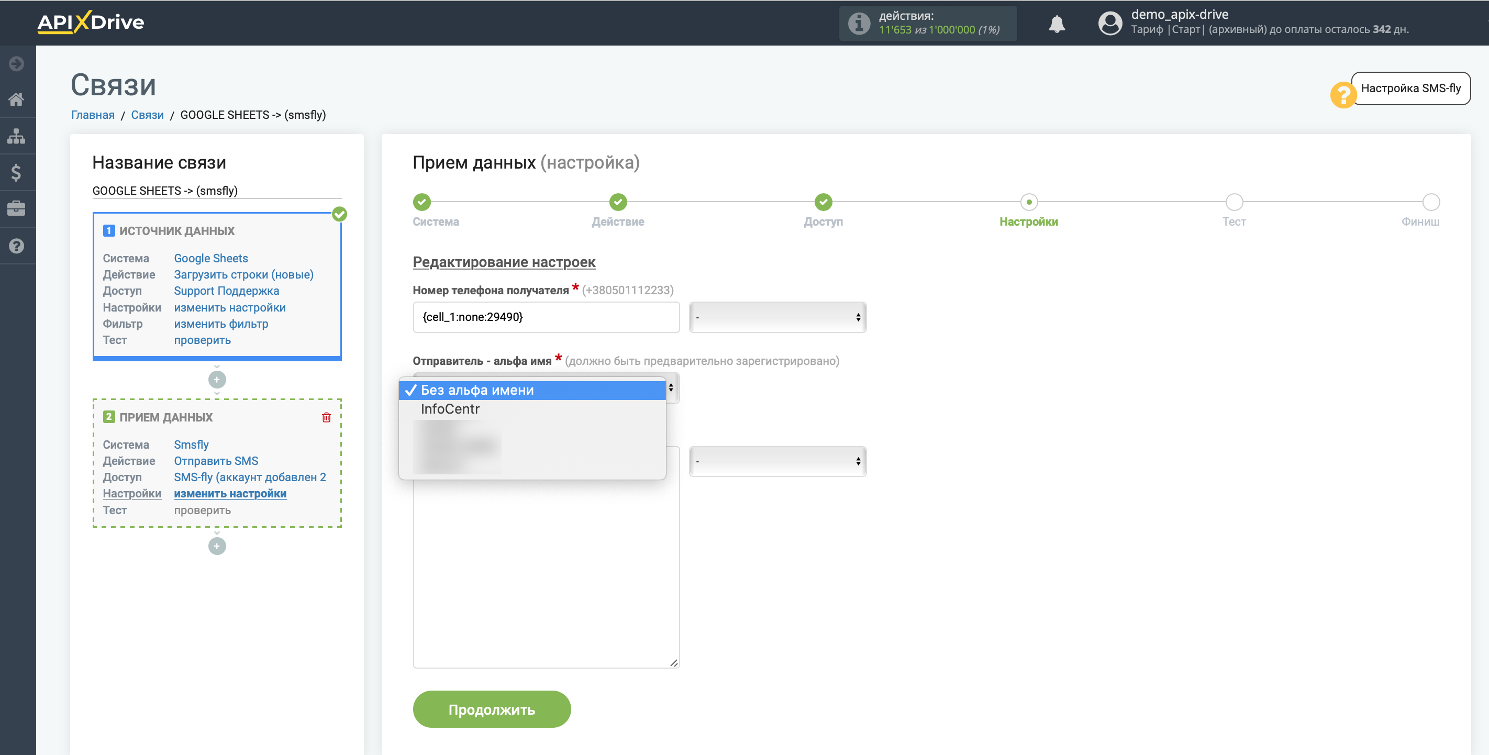Open billing dollar icon in sidebar
The height and width of the screenshot is (755, 1489).
pos(16,172)
